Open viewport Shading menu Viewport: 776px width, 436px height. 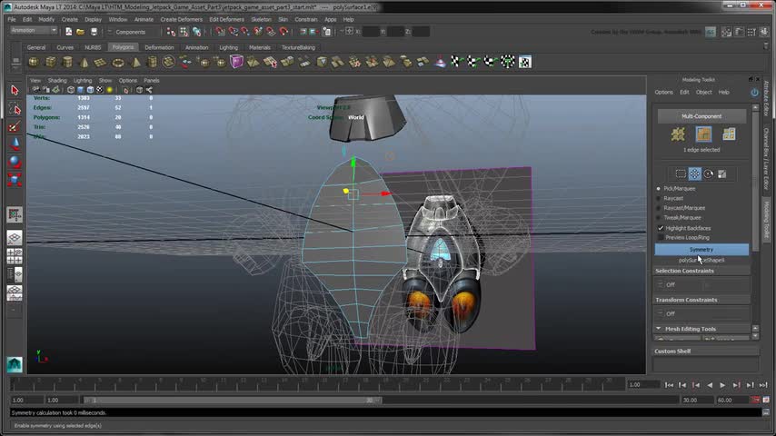tap(57, 80)
